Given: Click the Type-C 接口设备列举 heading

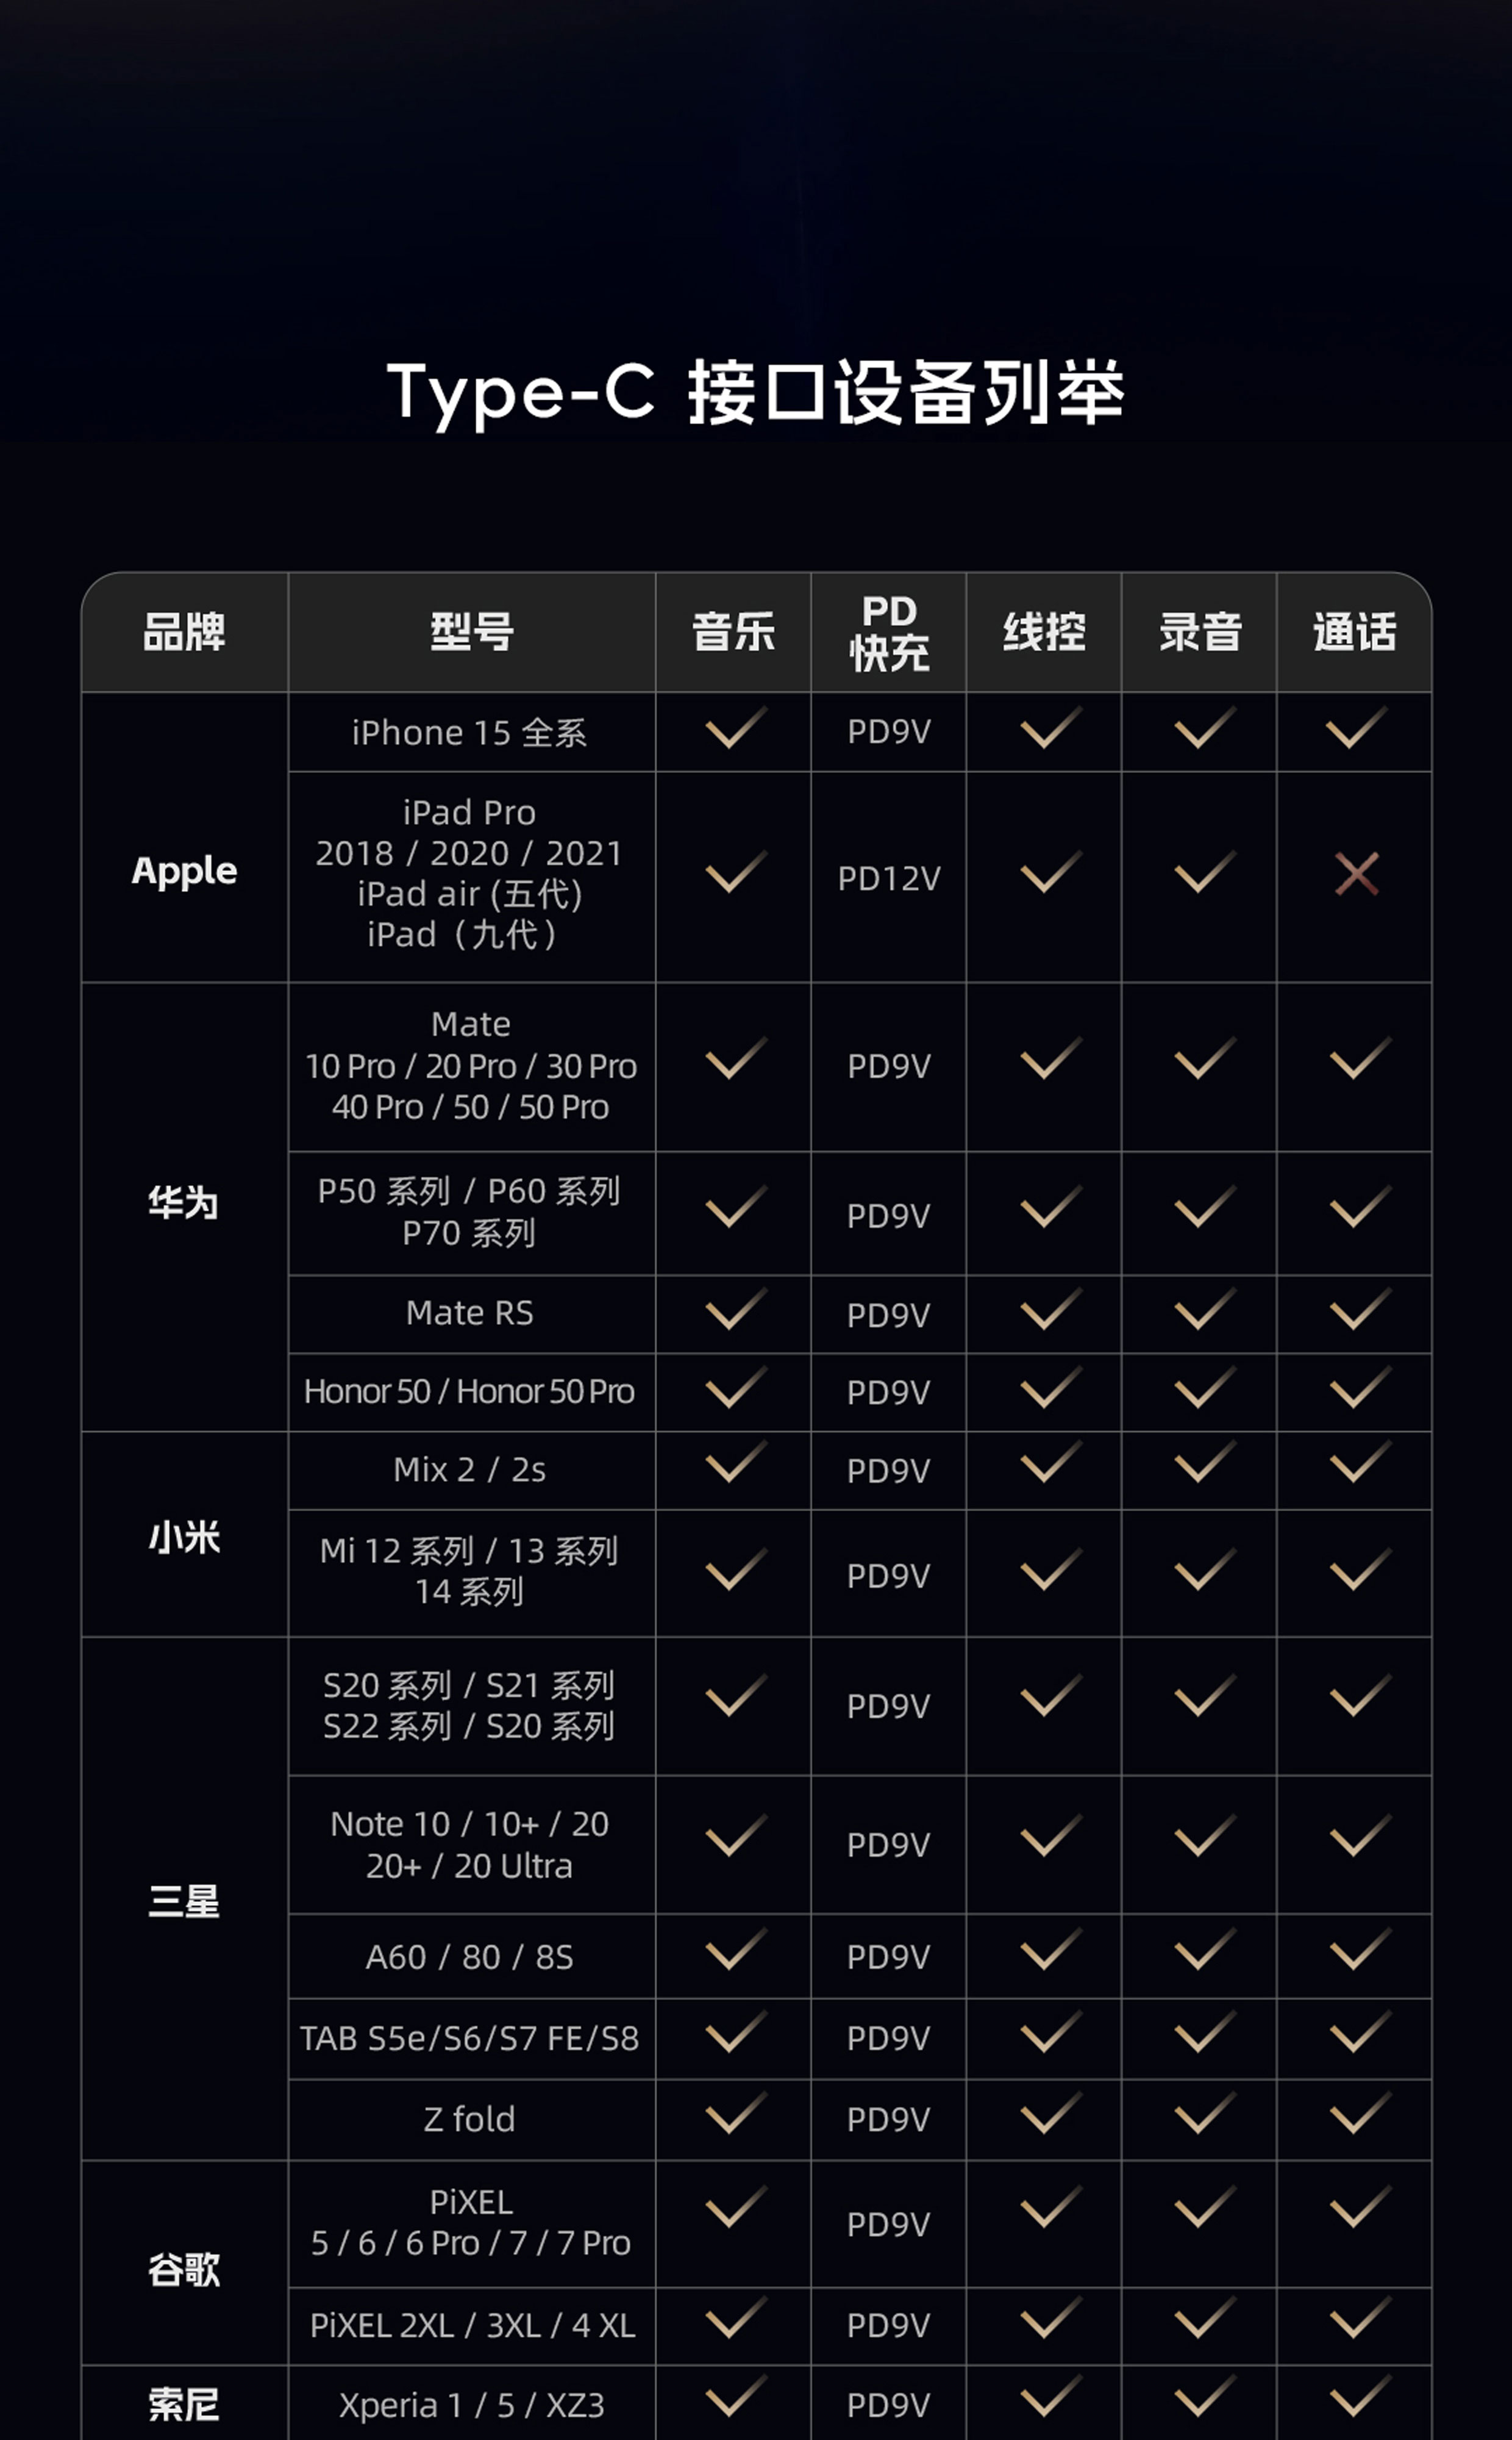Looking at the screenshot, I should coord(756,392).
